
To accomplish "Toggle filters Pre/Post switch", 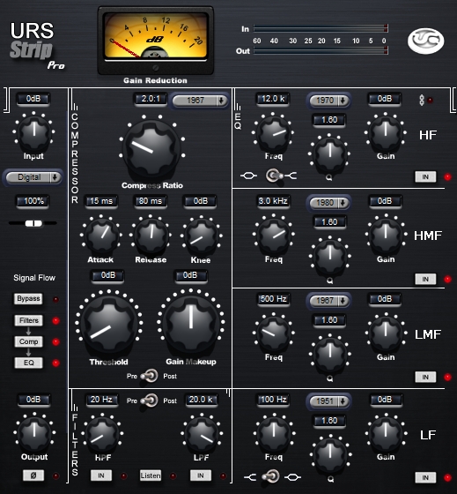I will click(x=150, y=400).
